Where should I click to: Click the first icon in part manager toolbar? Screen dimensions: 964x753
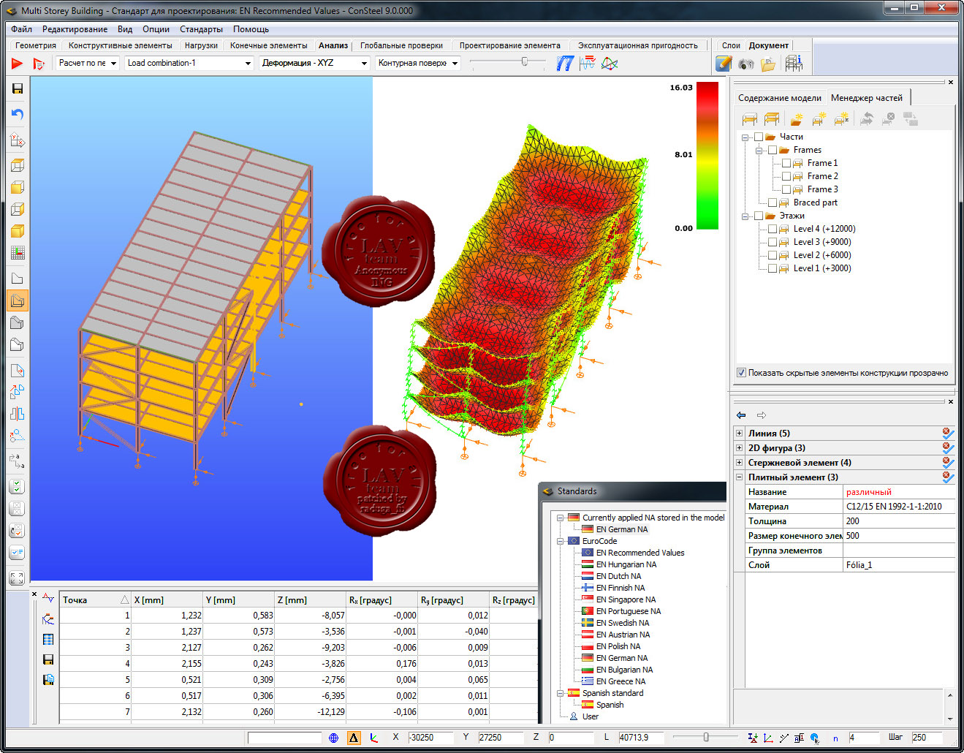pyautogui.click(x=750, y=118)
